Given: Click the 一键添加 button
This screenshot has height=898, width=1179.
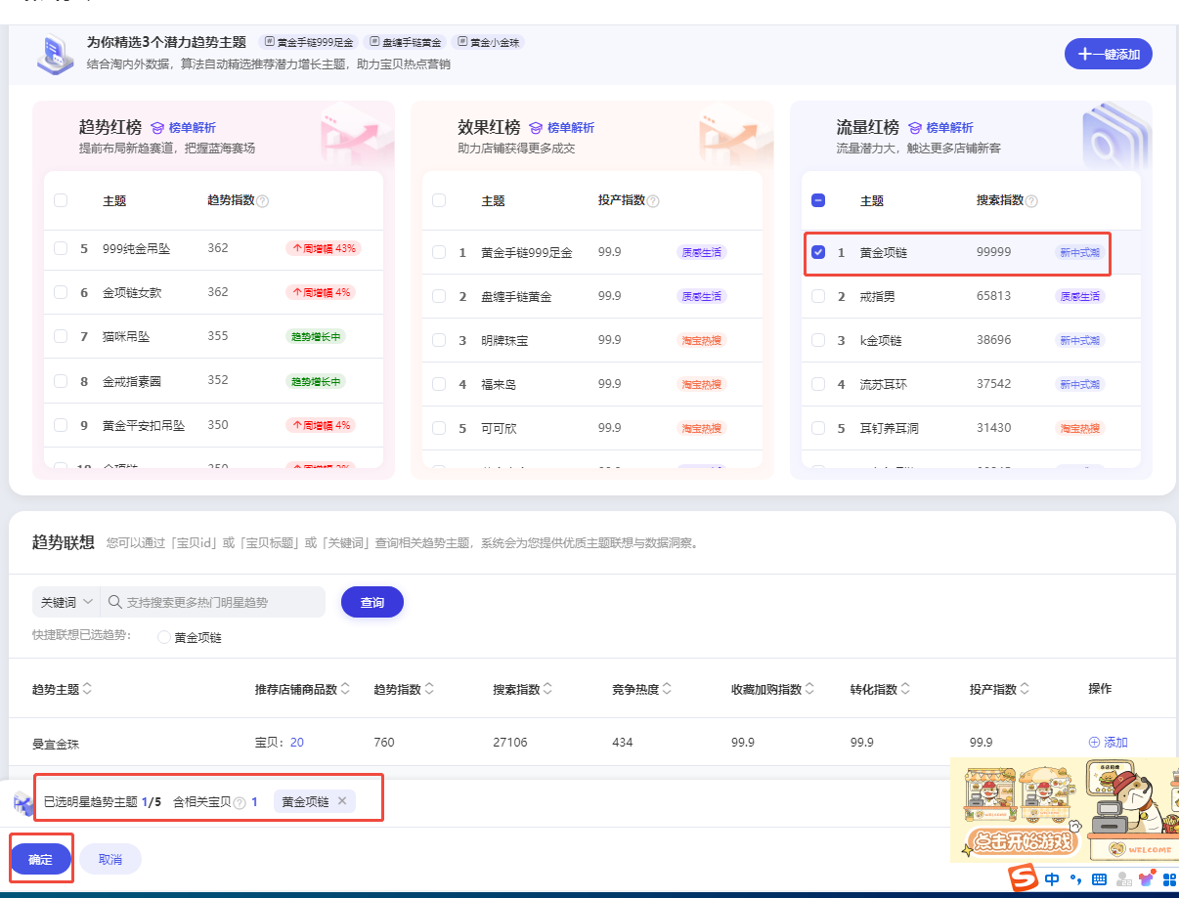Looking at the screenshot, I should point(1108,55).
